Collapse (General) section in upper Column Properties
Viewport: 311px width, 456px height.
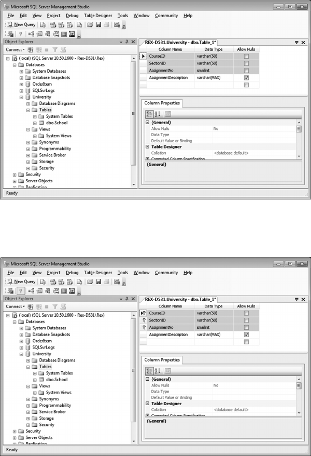147,123
